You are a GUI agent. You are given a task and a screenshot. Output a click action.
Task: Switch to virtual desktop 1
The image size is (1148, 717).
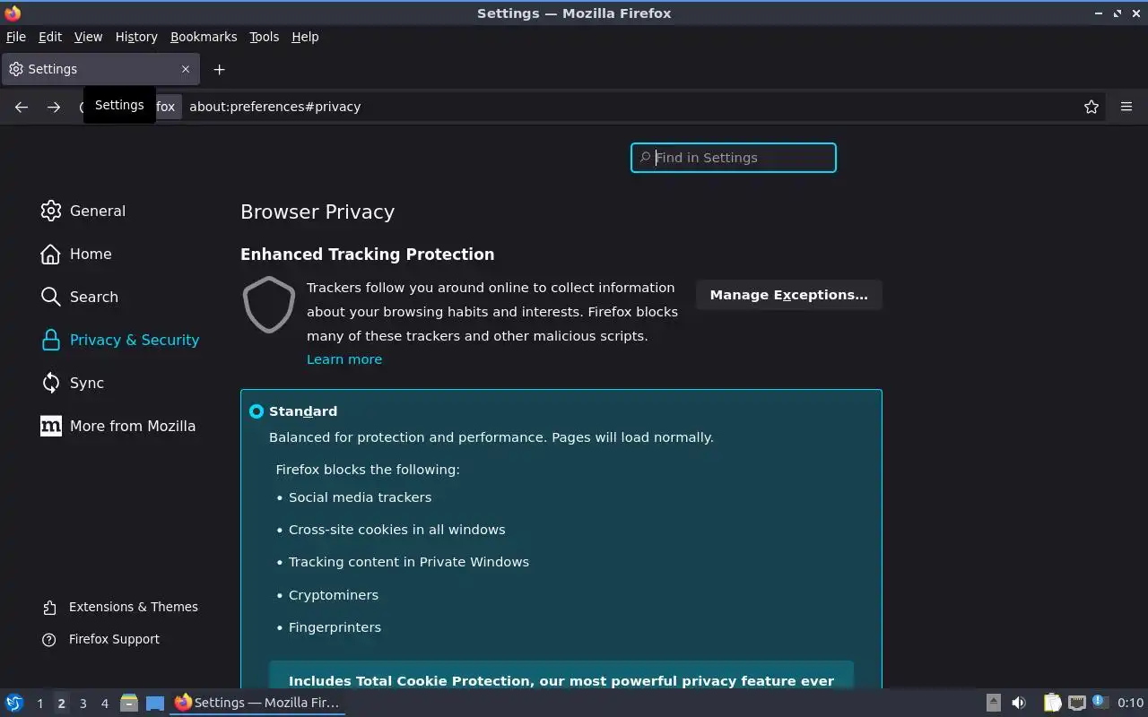(39, 704)
